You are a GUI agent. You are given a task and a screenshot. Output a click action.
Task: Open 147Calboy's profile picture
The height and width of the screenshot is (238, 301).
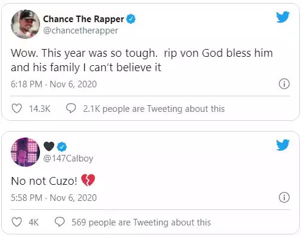pos(25,152)
